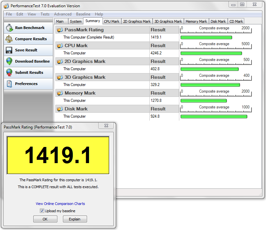The width and height of the screenshot is (266, 230).
Task: Close the PassMark Rating dialog
Action: tap(106, 126)
